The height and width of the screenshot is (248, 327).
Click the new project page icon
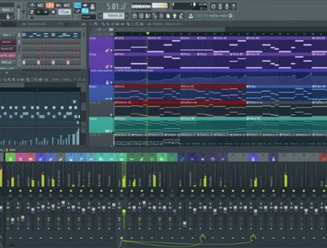pyautogui.click(x=168, y=16)
